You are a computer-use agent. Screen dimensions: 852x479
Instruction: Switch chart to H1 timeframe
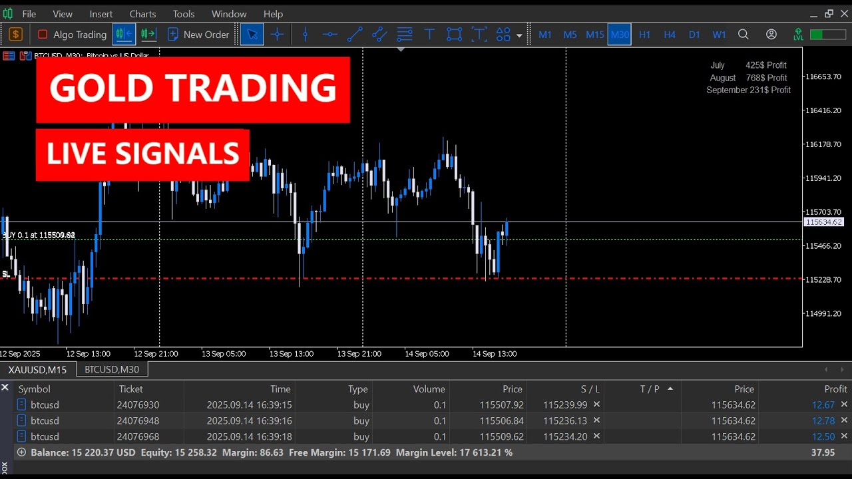(x=644, y=34)
